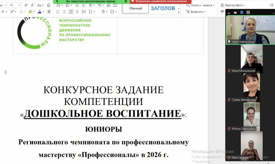The width and height of the screenshot is (275, 164).
Task: Click the character shading icon
Action: (49, 12)
